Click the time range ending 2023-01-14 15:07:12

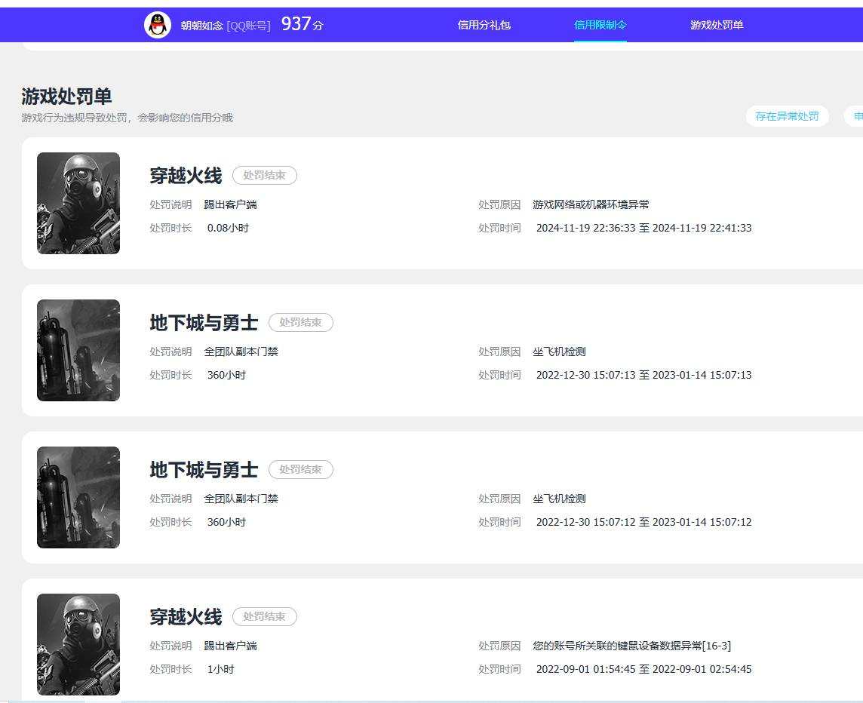pos(644,522)
